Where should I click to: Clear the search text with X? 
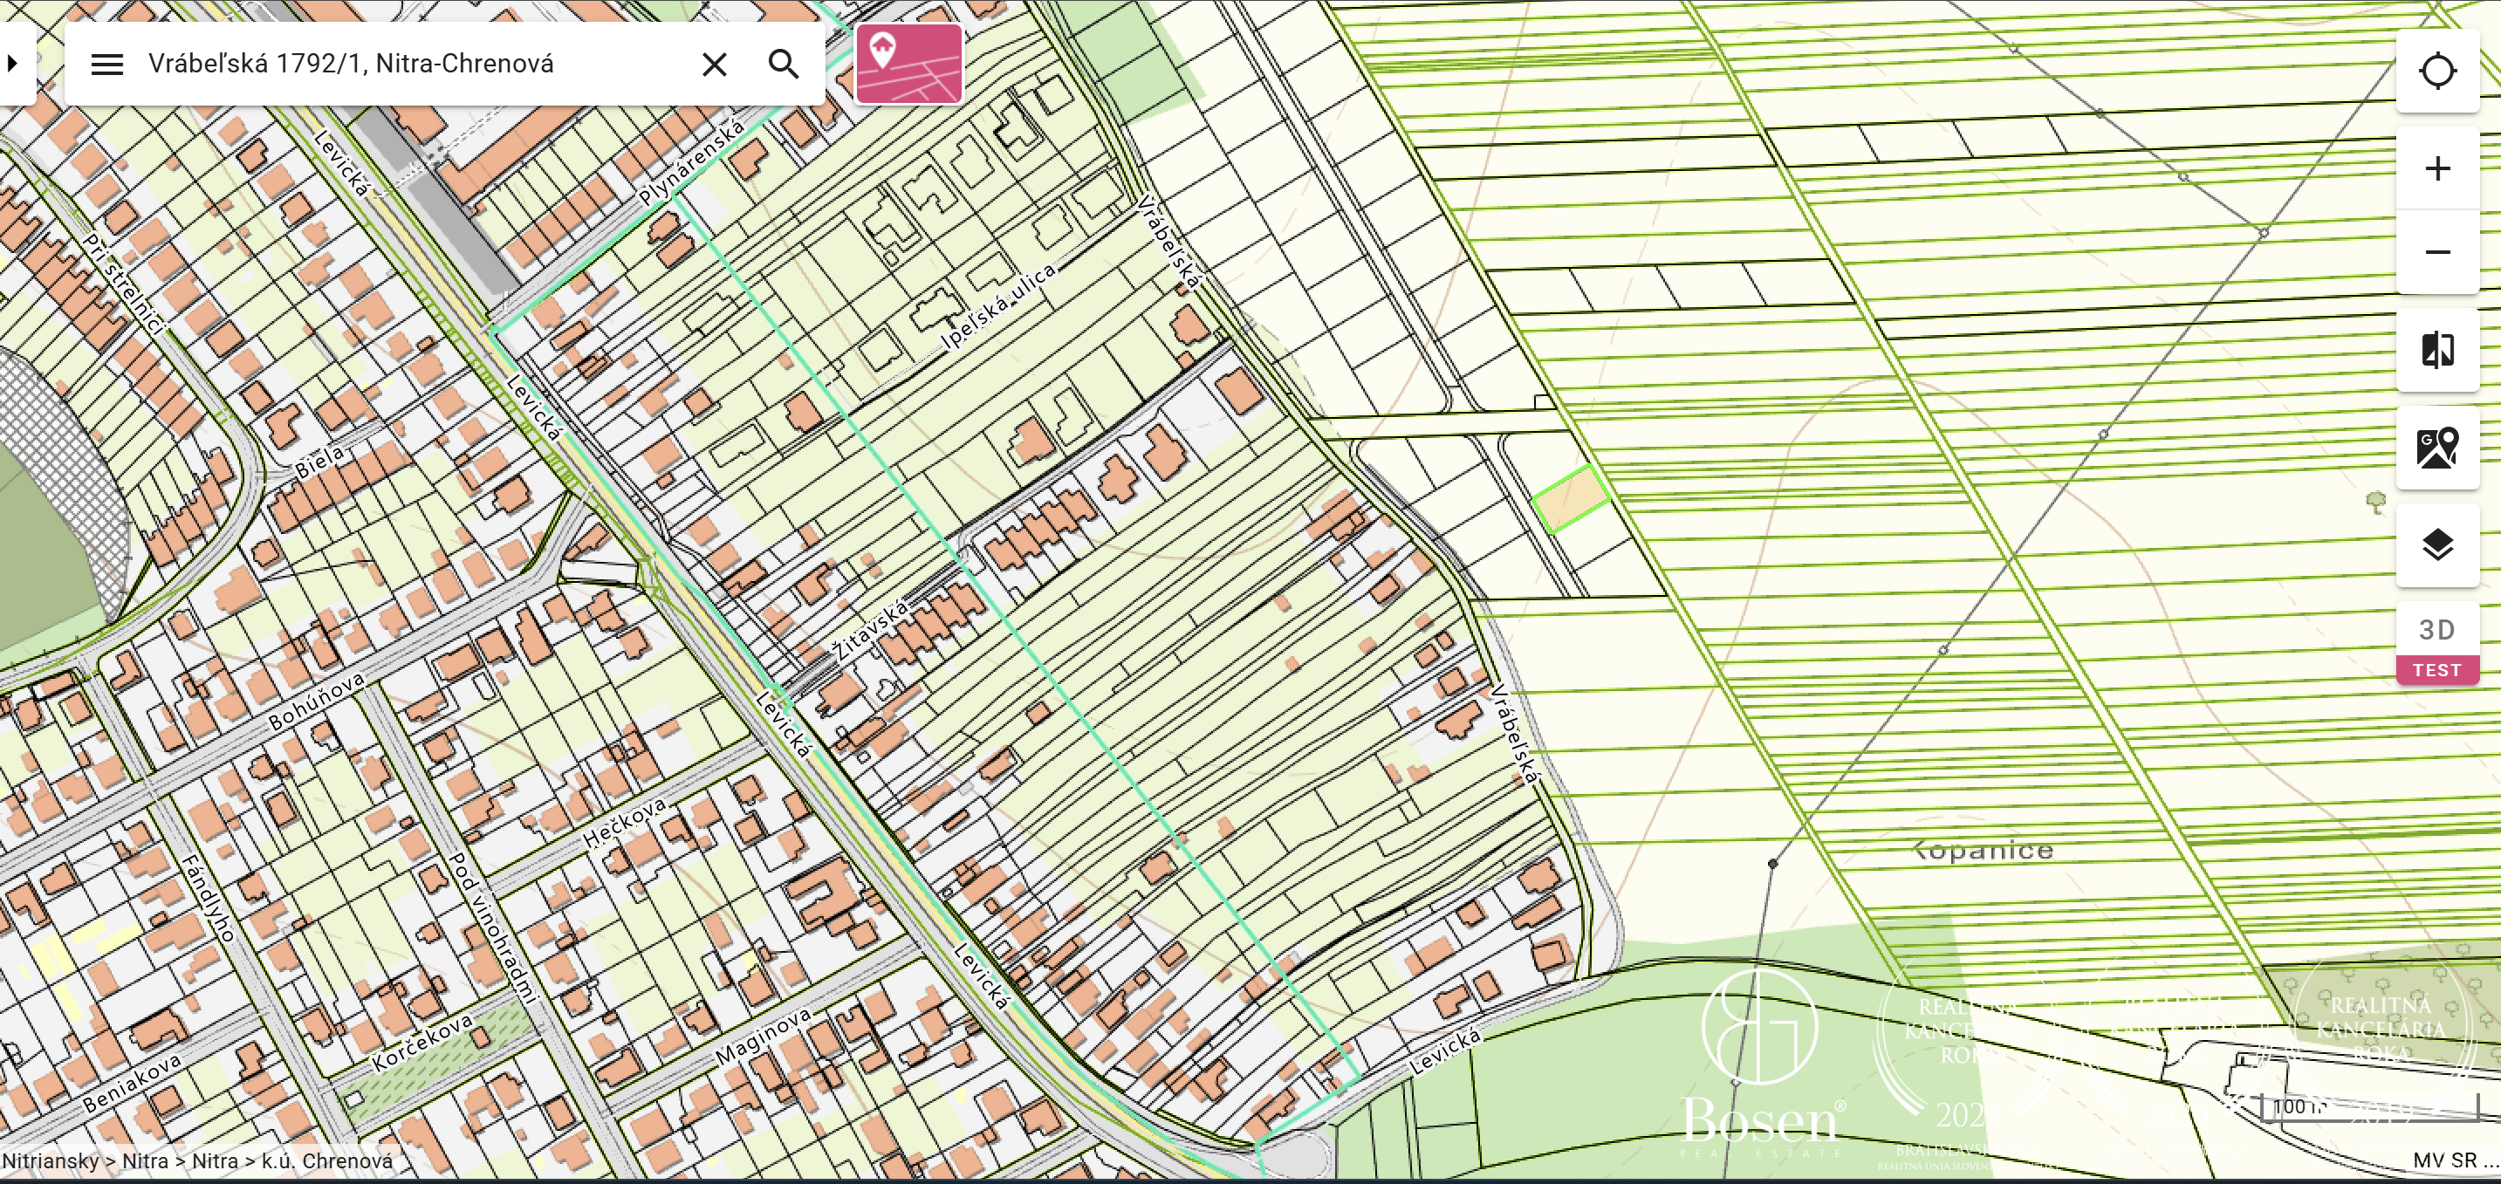[714, 64]
